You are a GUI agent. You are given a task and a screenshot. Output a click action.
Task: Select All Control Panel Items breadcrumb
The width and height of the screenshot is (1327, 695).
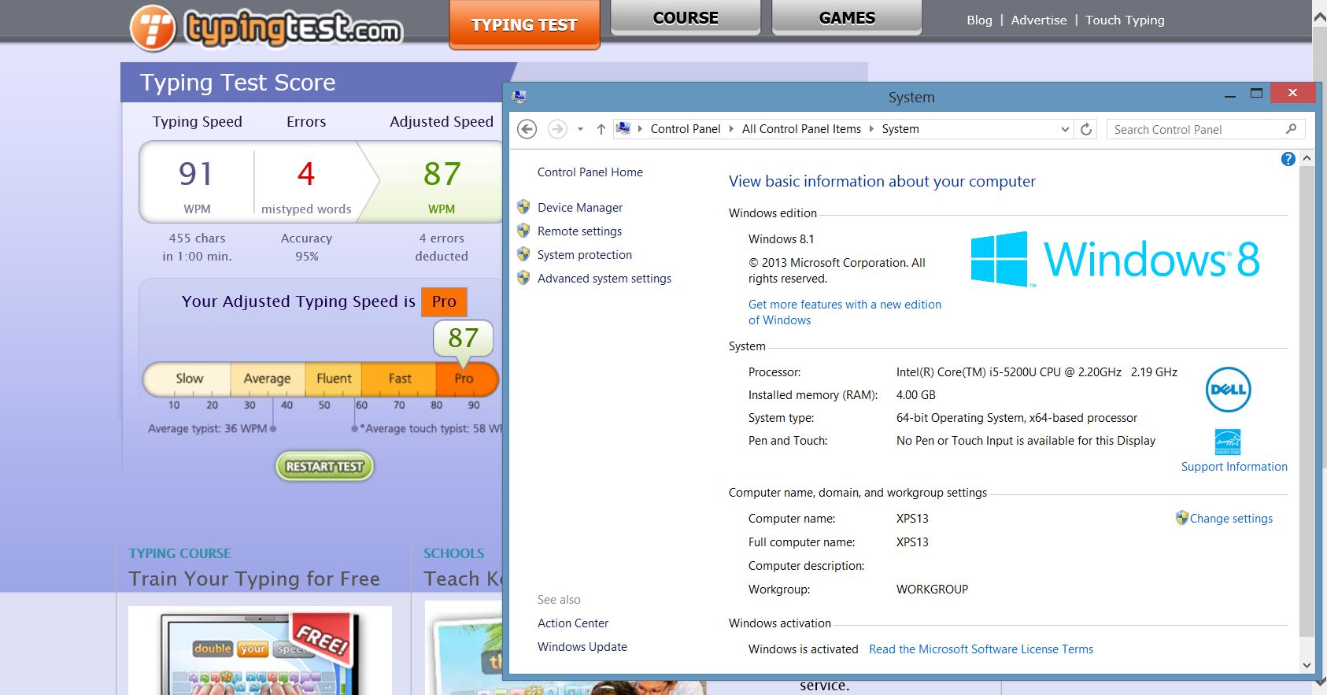tap(801, 129)
